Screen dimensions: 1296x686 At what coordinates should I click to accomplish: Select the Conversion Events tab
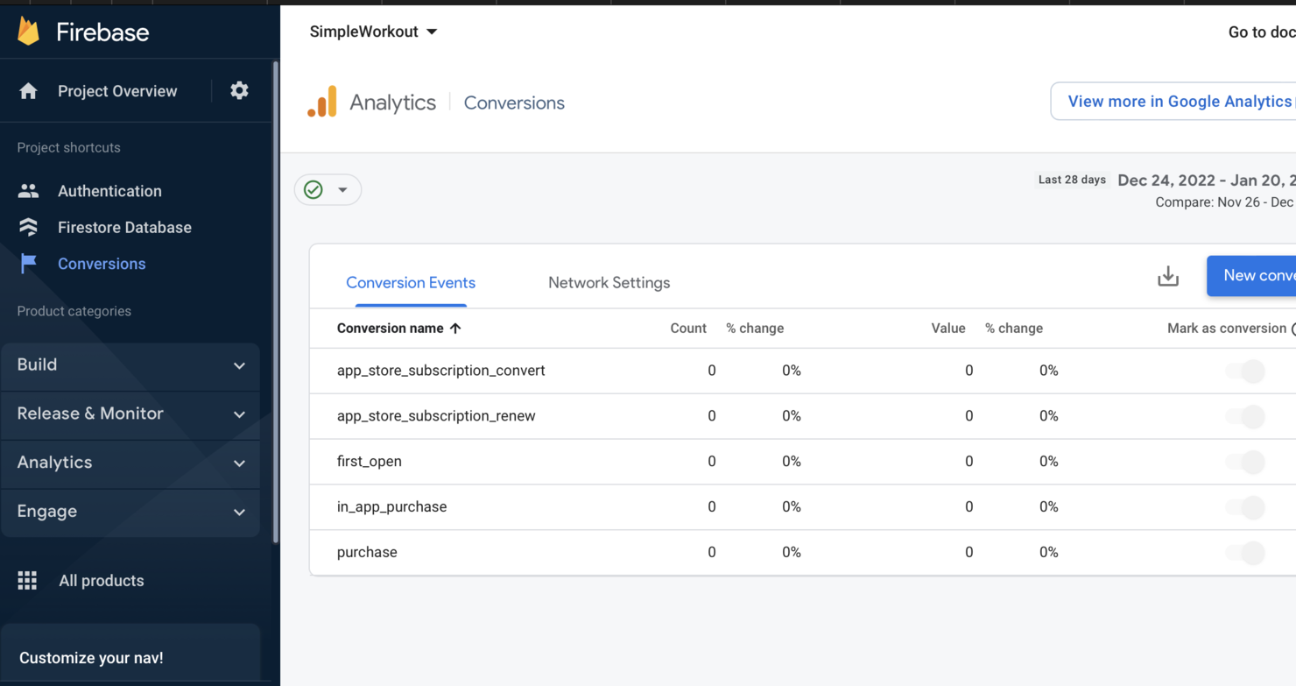click(410, 282)
